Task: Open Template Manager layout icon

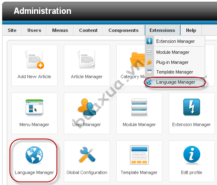Action: 139,155
